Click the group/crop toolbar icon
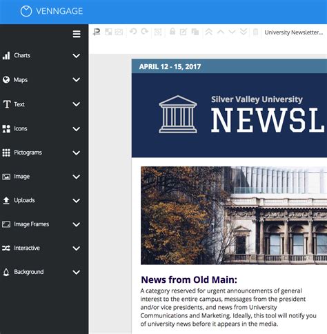 pos(158,32)
